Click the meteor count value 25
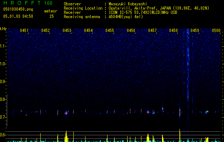Screen dimensions: 224x142 pos(52,16)
